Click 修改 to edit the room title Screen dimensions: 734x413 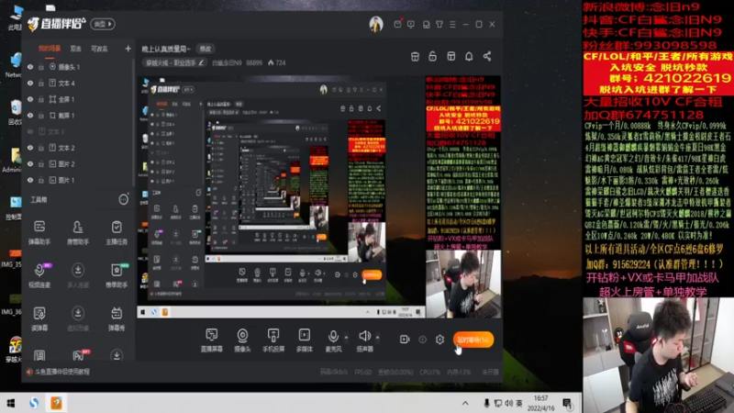point(205,49)
